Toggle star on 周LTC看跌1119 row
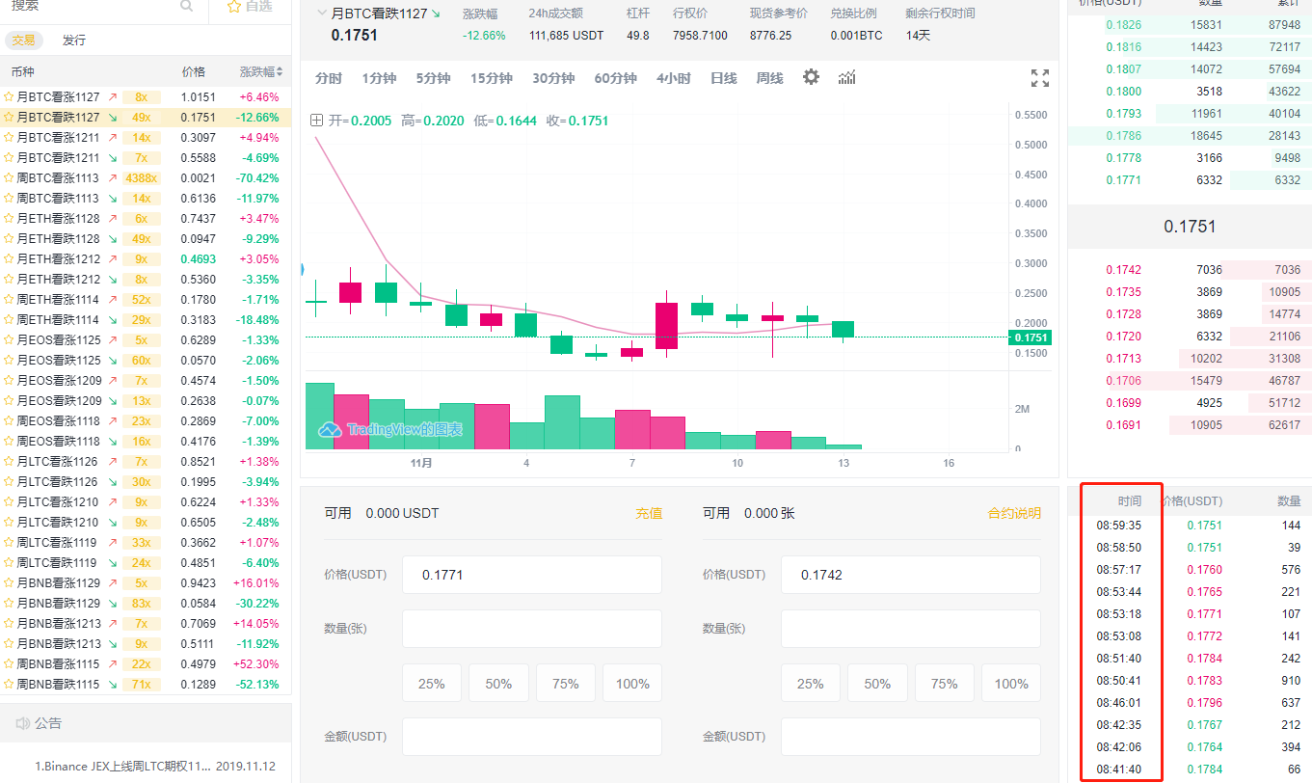This screenshot has height=783, width=1312. (9, 563)
